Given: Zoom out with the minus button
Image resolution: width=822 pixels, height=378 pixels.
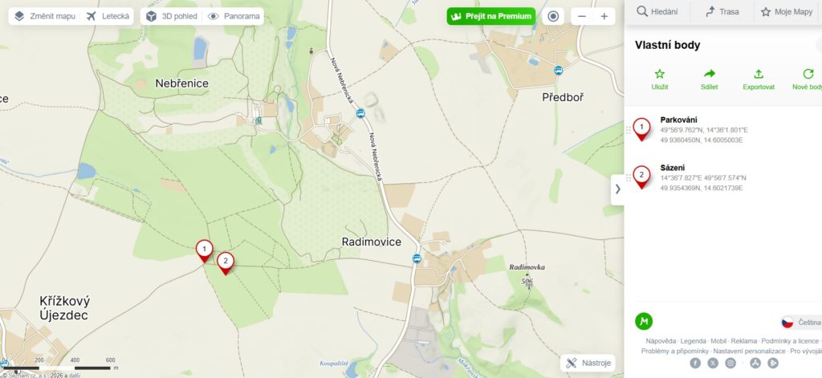Looking at the screenshot, I should point(582,16).
